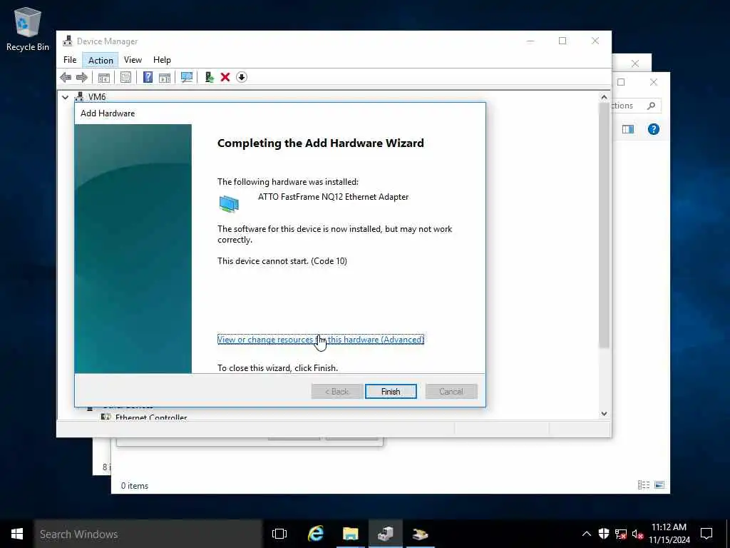Click Finish to close the wizard
The image size is (730, 548).
(x=391, y=392)
